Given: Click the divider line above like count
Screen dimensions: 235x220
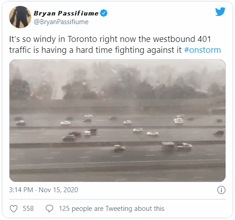Looking at the screenshot, I should click(117, 199).
